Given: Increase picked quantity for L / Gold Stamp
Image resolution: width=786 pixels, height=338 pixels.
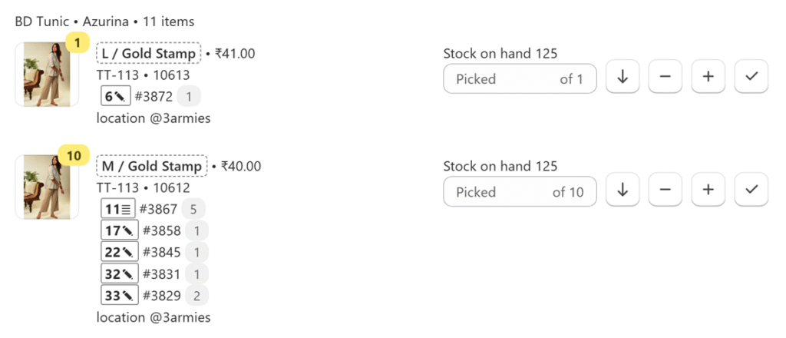Looking at the screenshot, I should (x=708, y=78).
